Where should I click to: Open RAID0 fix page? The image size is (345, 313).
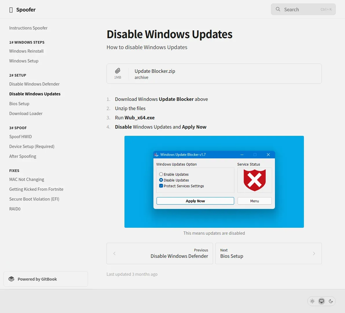[15, 209]
